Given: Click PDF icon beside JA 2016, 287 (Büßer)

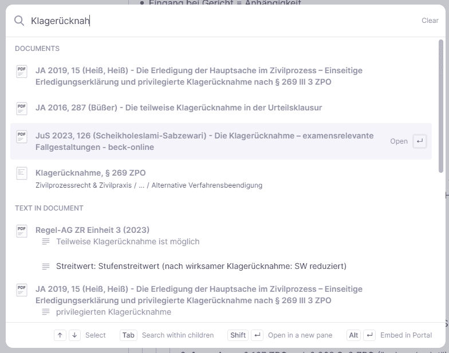Looking at the screenshot, I should [x=22, y=109].
